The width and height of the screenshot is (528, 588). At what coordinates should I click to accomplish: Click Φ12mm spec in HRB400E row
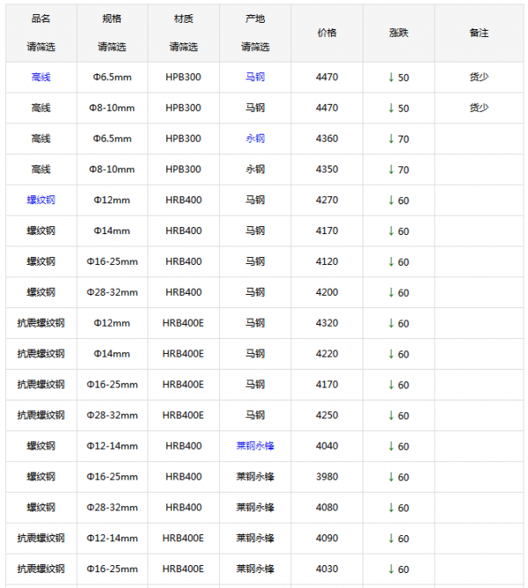[x=112, y=323]
